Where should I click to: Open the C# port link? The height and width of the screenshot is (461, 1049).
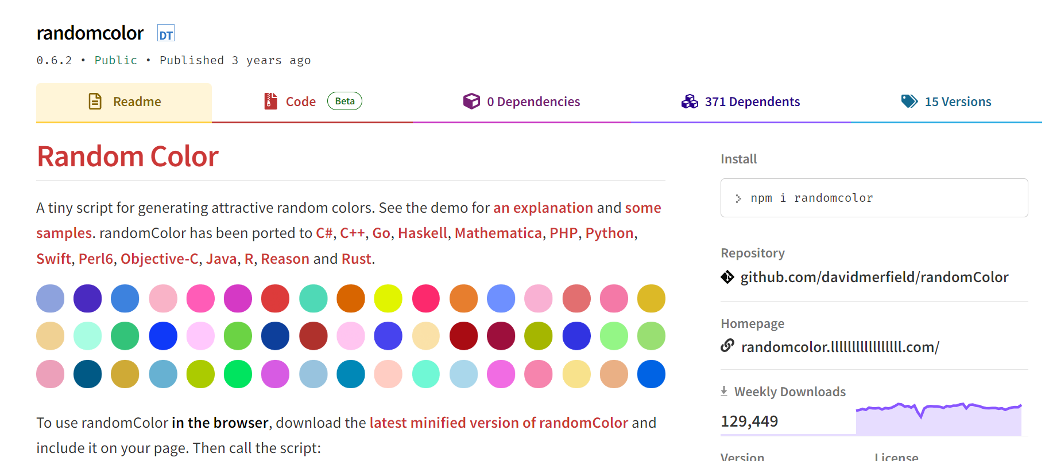(x=324, y=233)
